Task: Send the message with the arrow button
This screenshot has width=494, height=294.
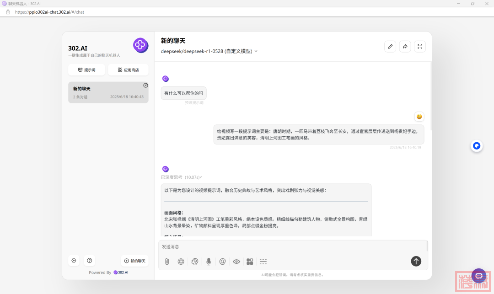Action: pos(416,261)
